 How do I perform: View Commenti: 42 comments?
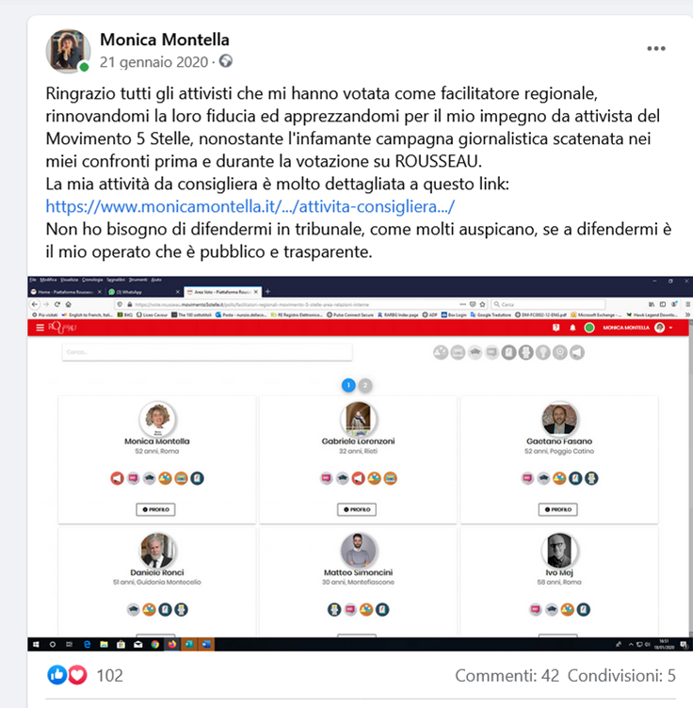(x=507, y=675)
